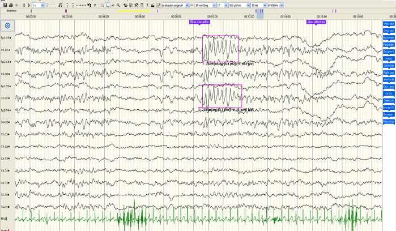396x231 pixels.
Task: Select the 'Ojos cerrados' event marker
Action: (x=199, y=22)
